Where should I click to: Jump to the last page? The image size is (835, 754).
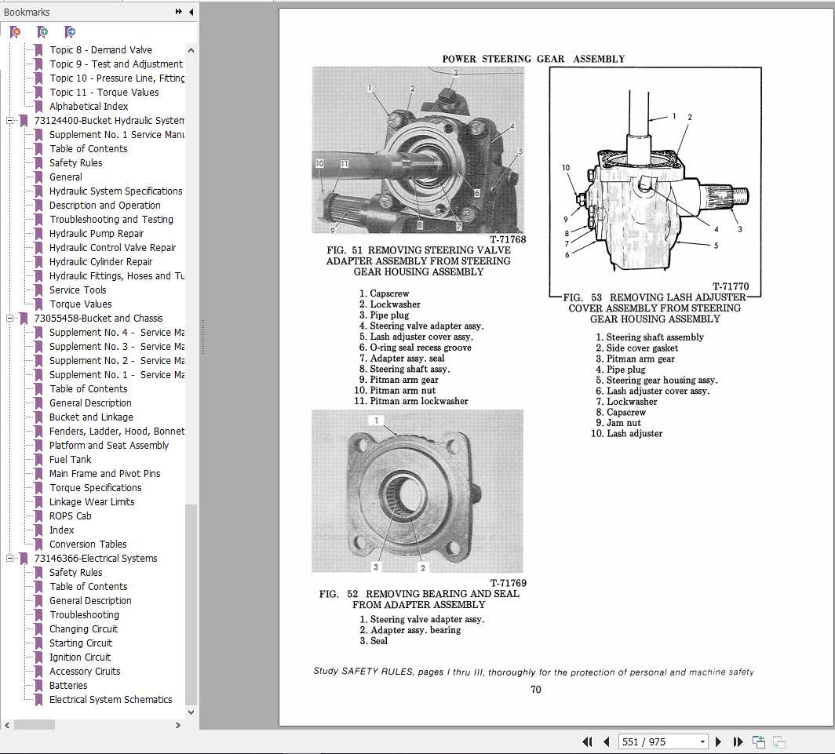coord(738,741)
